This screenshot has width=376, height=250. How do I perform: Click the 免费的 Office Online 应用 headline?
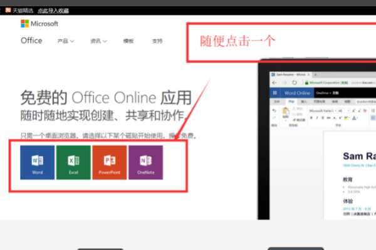click(x=106, y=98)
